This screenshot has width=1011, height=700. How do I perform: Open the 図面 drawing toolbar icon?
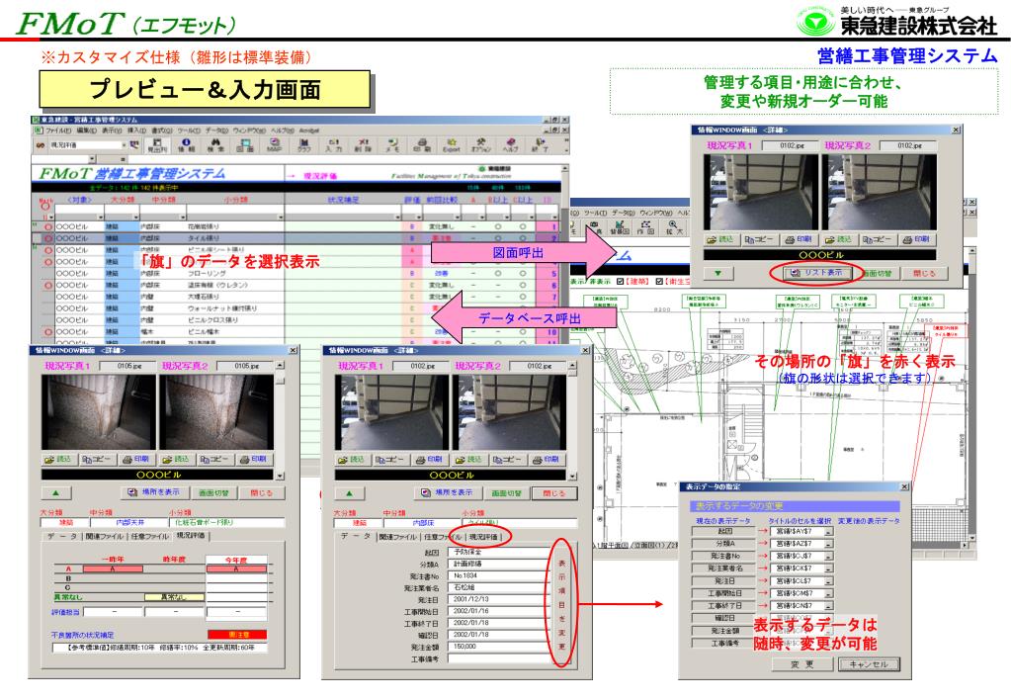point(245,144)
